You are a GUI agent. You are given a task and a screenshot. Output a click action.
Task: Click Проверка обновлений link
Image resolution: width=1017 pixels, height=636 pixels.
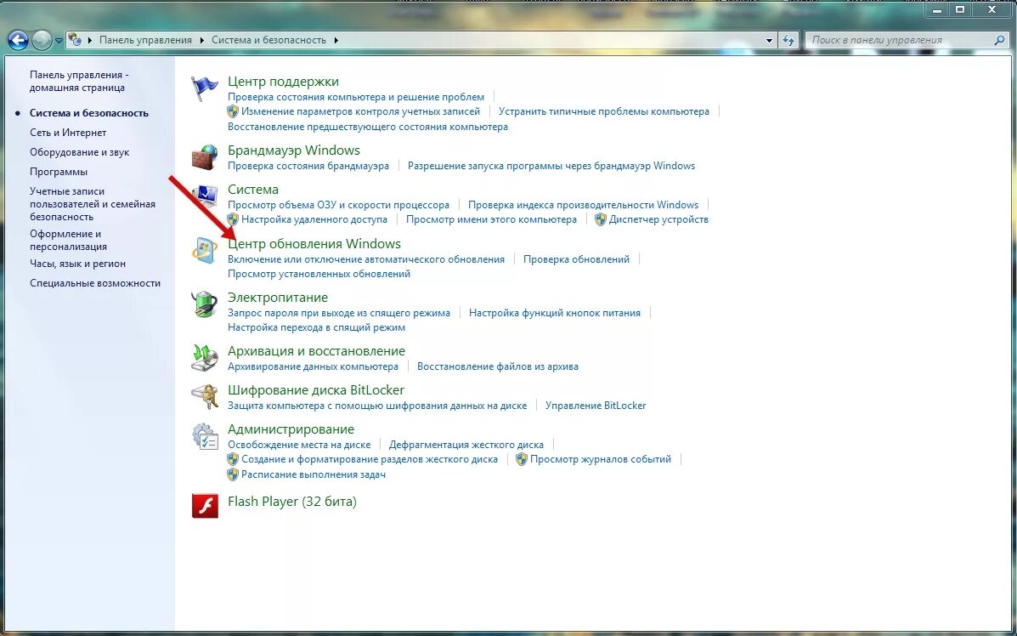(577, 259)
